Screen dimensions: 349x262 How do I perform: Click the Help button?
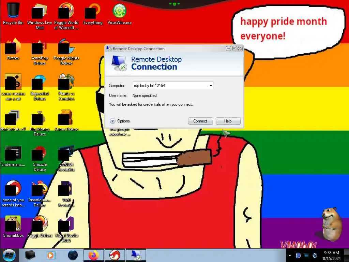click(228, 121)
